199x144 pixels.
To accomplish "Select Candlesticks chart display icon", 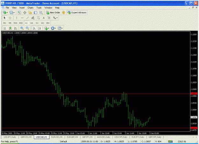I will (x=10, y=28).
